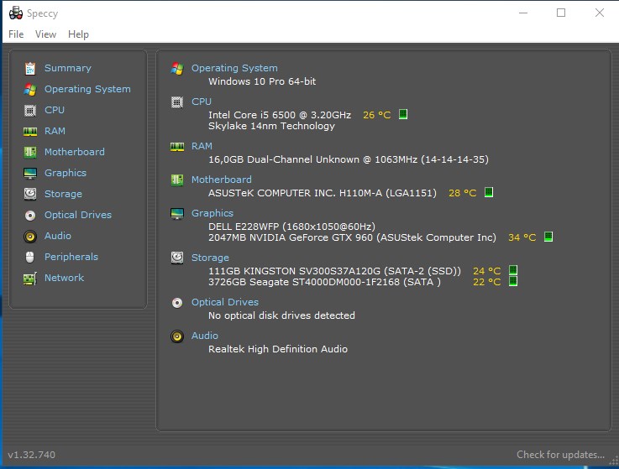This screenshot has height=469, width=619.
Task: Click the Graphics monitor icon in sidebar
Action: point(30,173)
